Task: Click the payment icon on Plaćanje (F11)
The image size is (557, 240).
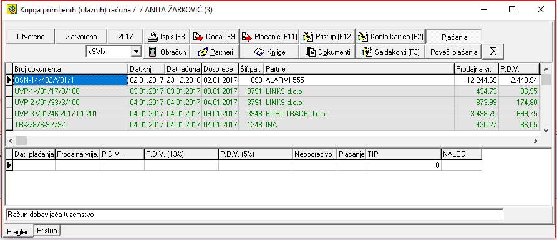Action: pyautogui.click(x=247, y=37)
